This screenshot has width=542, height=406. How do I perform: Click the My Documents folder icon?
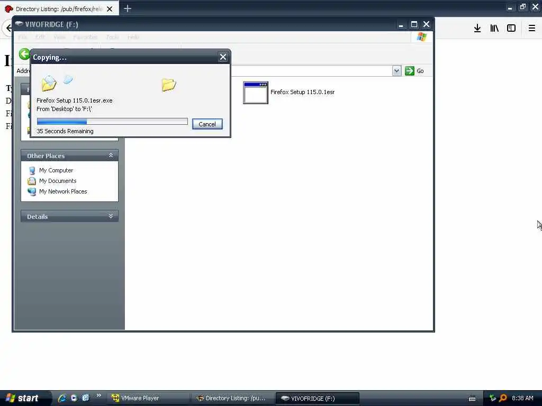coord(32,181)
